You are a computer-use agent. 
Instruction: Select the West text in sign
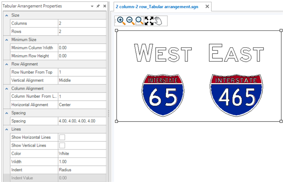coord(163,53)
